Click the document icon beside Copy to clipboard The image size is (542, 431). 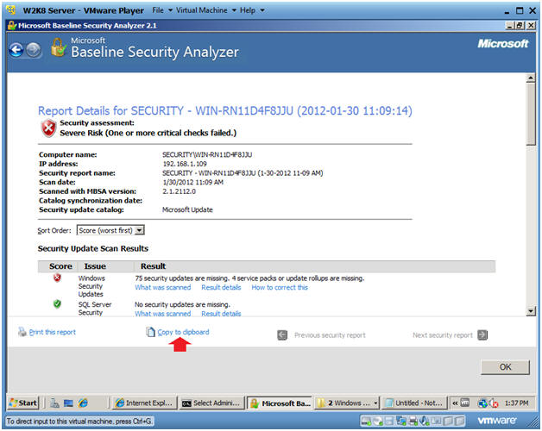(x=150, y=332)
